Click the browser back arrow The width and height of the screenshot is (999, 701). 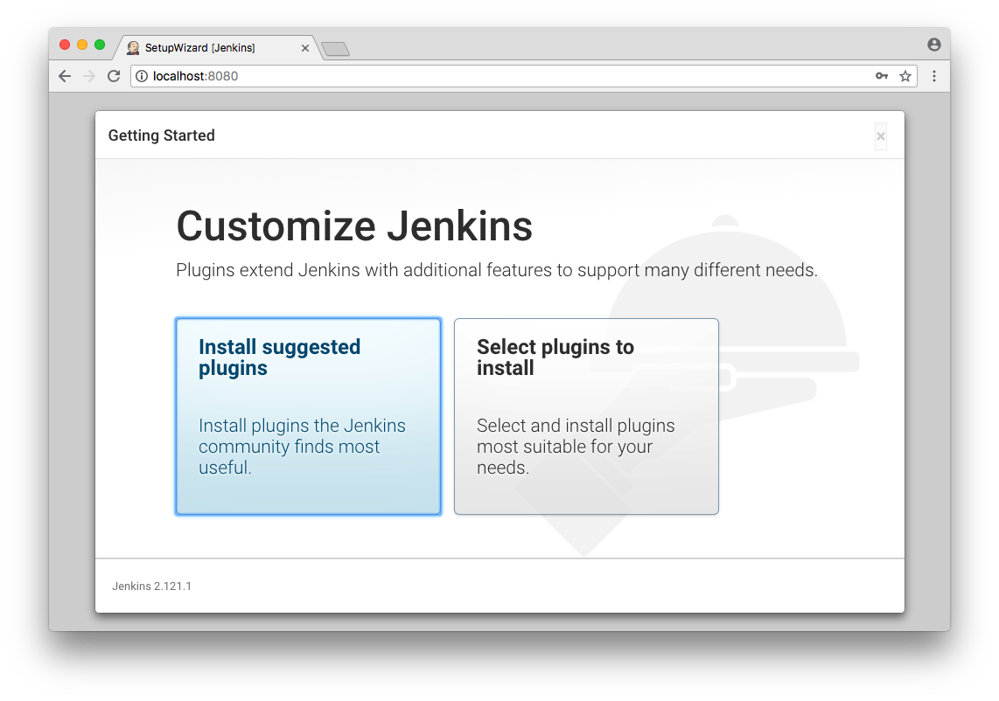click(65, 76)
